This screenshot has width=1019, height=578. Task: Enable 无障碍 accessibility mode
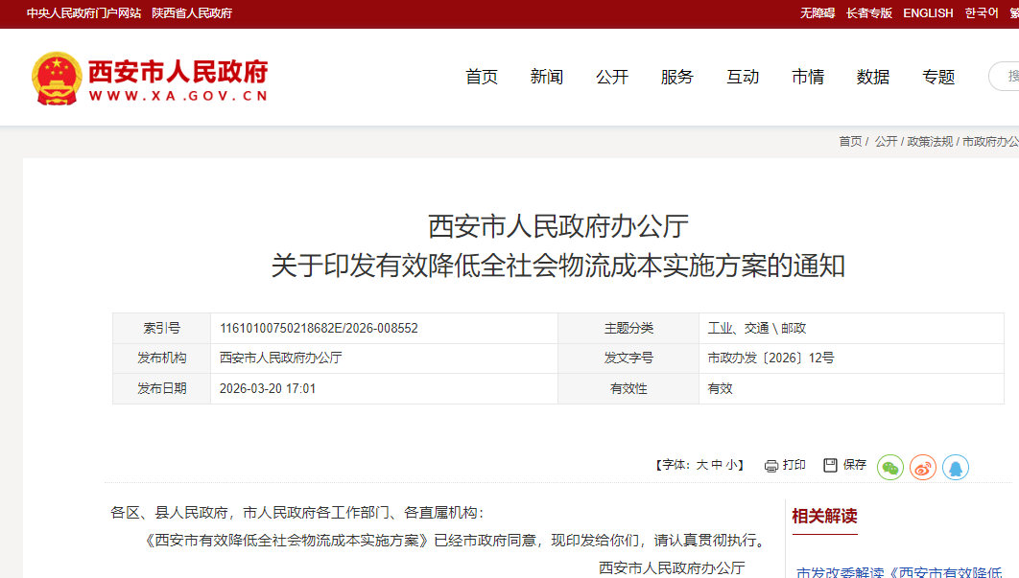coord(818,13)
